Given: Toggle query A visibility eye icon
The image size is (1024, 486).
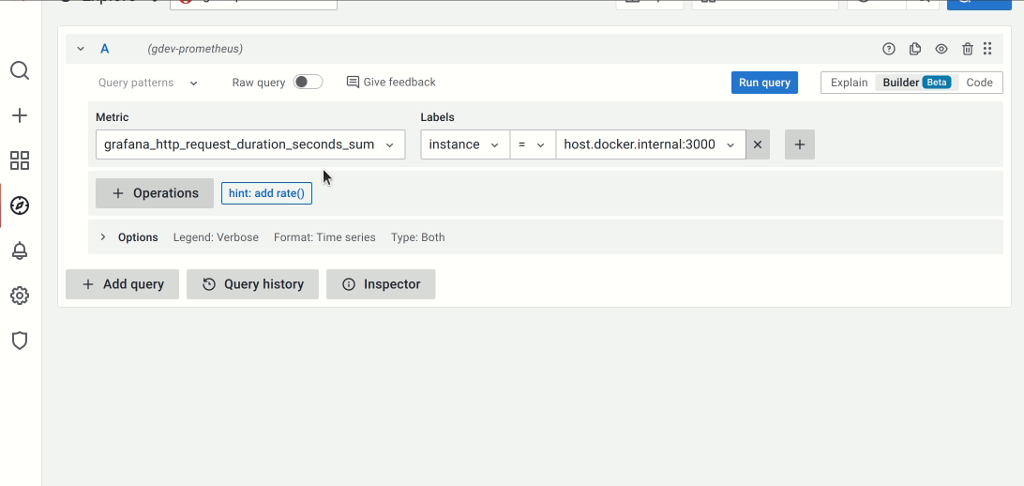Looking at the screenshot, I should pos(941,49).
